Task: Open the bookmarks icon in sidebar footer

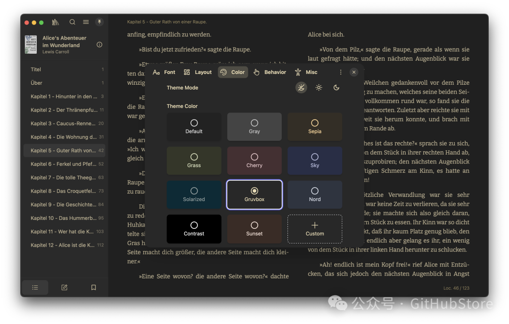Action: click(x=93, y=287)
